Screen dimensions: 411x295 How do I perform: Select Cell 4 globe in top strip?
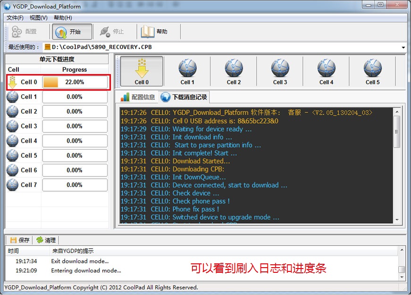pyautogui.click(x=326, y=71)
